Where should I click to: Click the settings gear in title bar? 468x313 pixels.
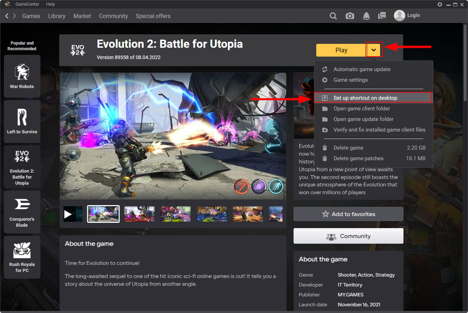440,4
